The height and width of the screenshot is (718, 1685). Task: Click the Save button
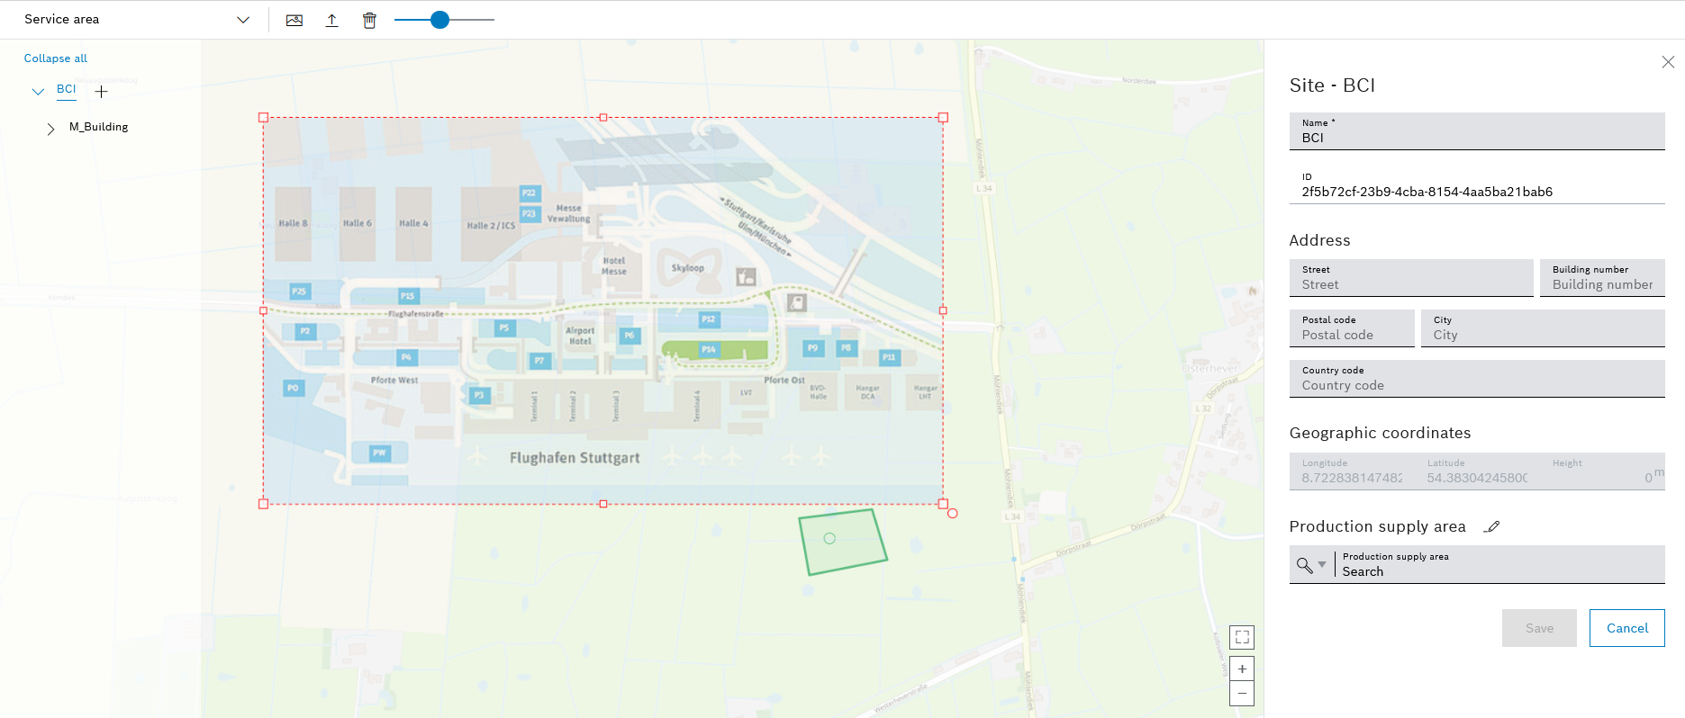pyautogui.click(x=1539, y=628)
